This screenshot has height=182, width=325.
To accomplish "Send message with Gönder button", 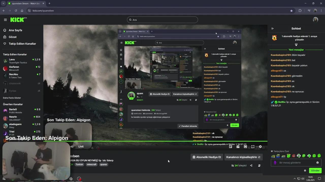I will (x=315, y=171).
